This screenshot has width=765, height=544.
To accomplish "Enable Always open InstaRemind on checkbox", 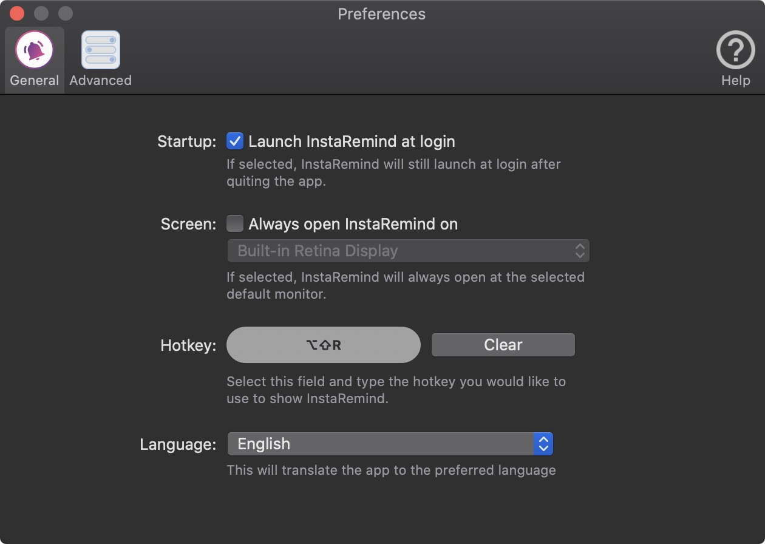I will 234,224.
